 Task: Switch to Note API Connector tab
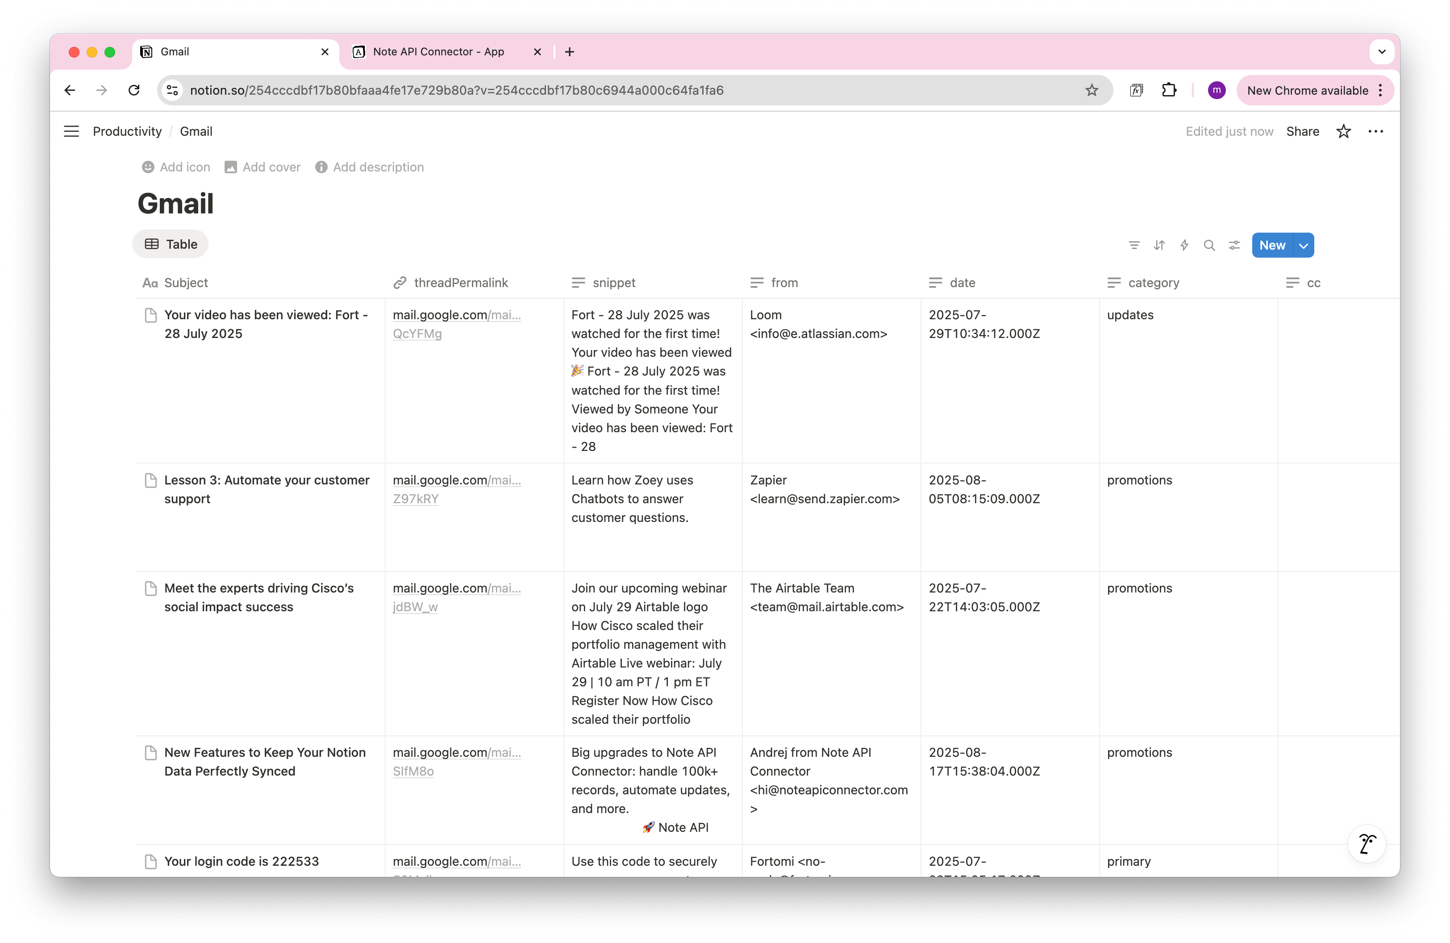tap(446, 52)
